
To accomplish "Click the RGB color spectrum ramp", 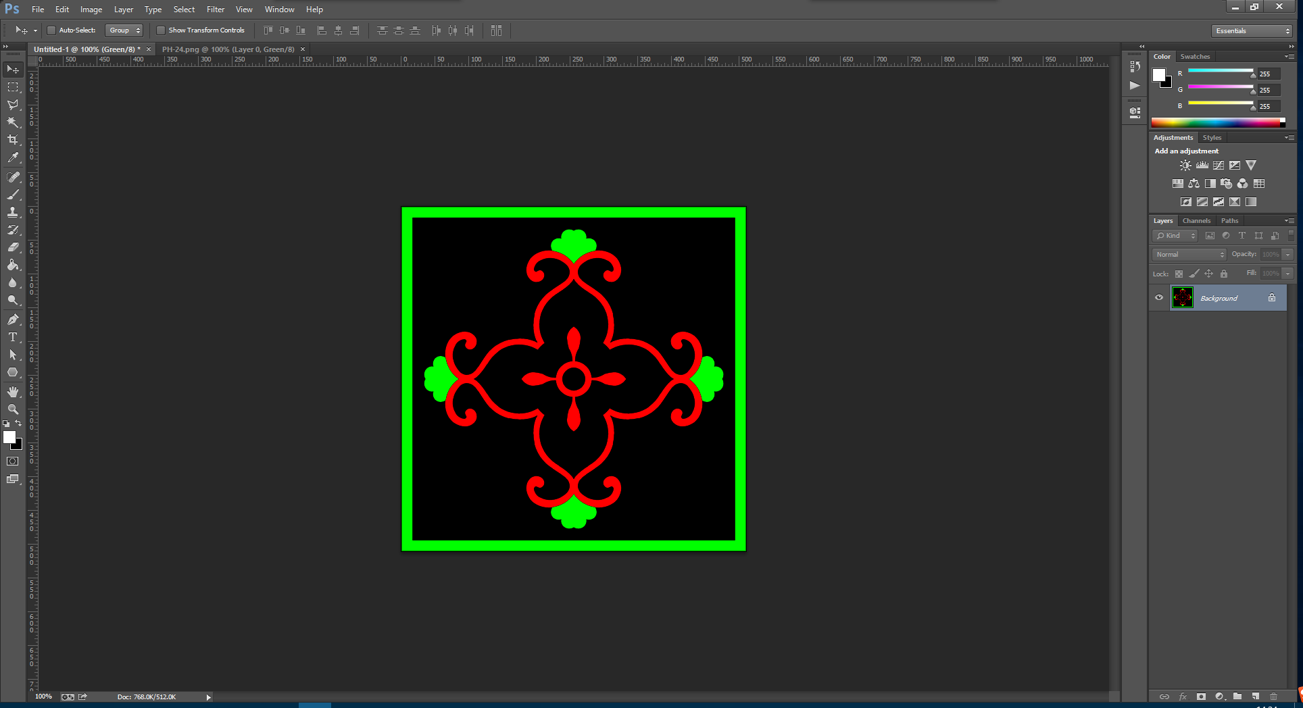I will click(x=1218, y=122).
